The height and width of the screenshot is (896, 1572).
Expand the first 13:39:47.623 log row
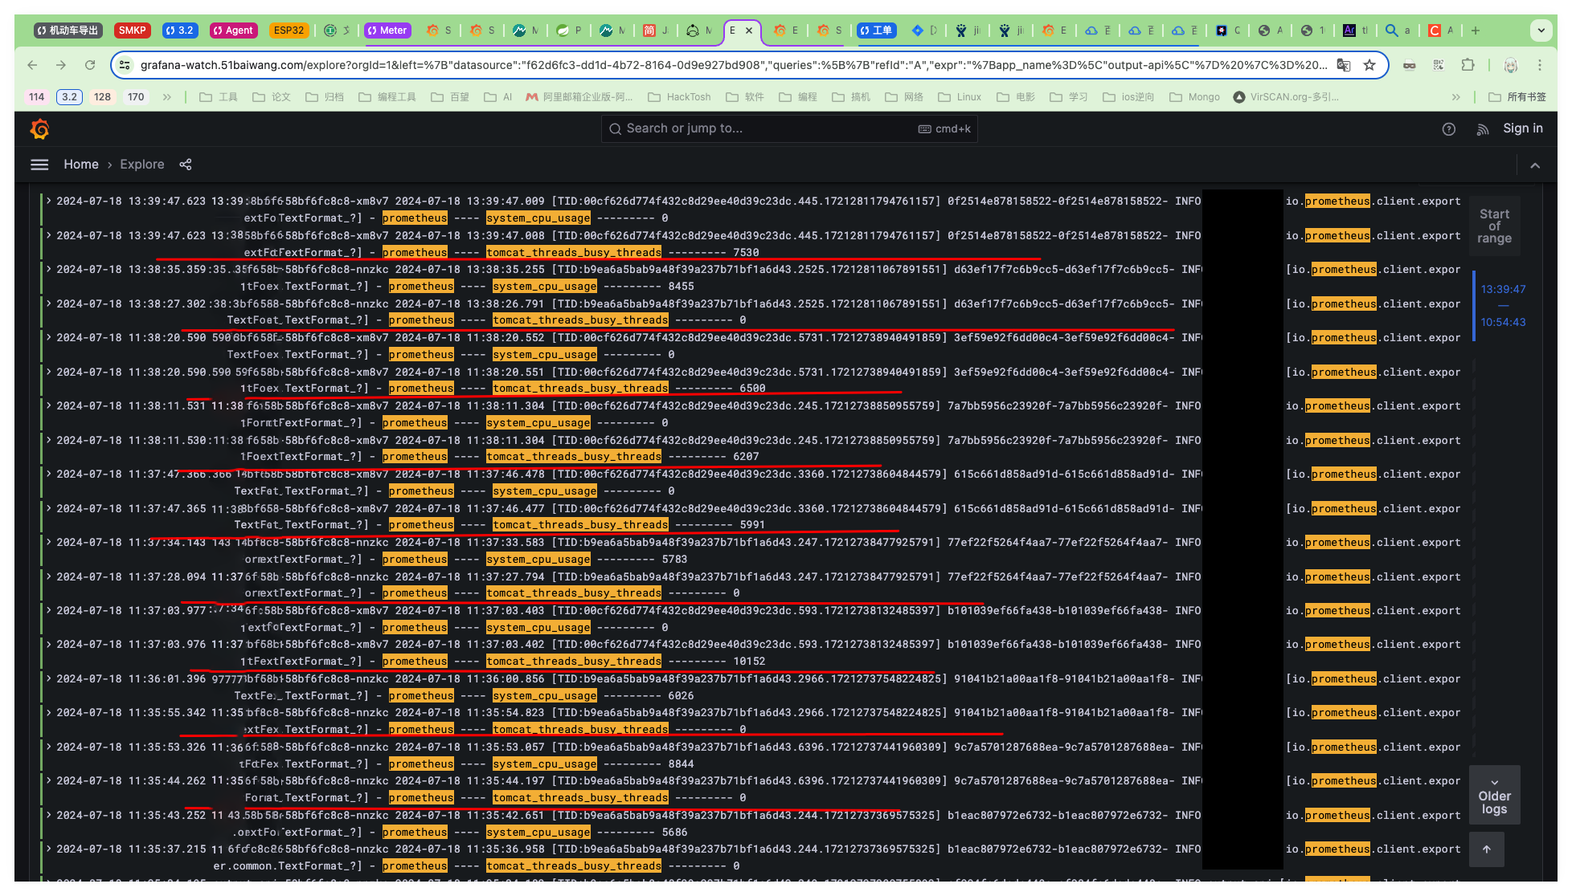point(49,201)
